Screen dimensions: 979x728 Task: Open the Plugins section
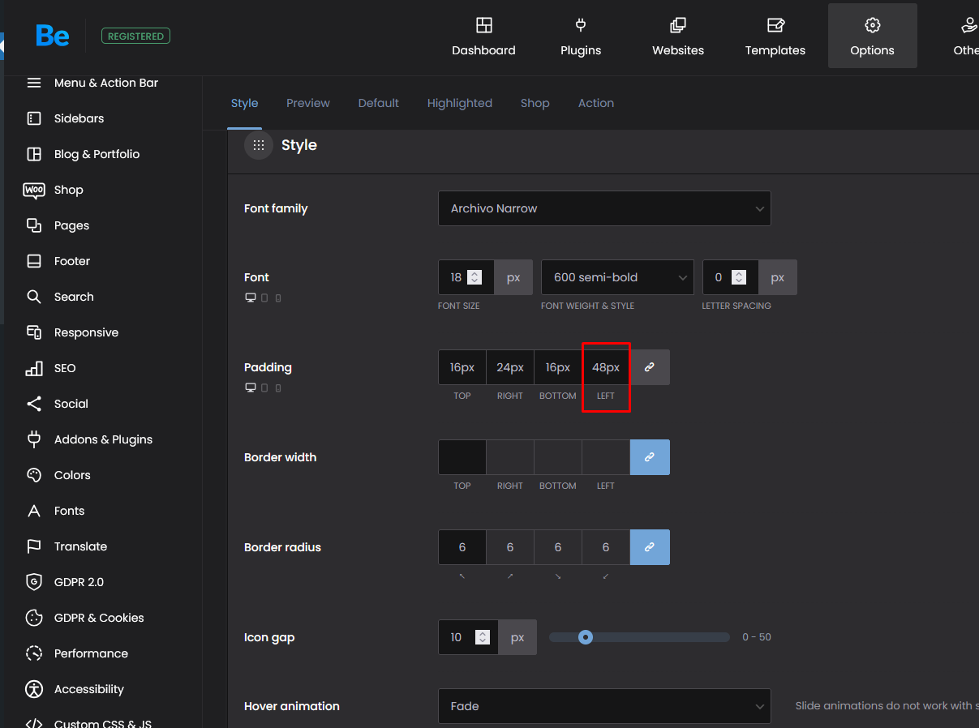pos(581,36)
